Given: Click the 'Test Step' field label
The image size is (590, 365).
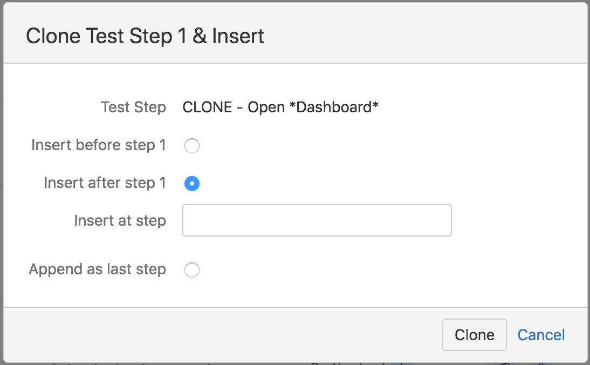Looking at the screenshot, I should [x=133, y=107].
